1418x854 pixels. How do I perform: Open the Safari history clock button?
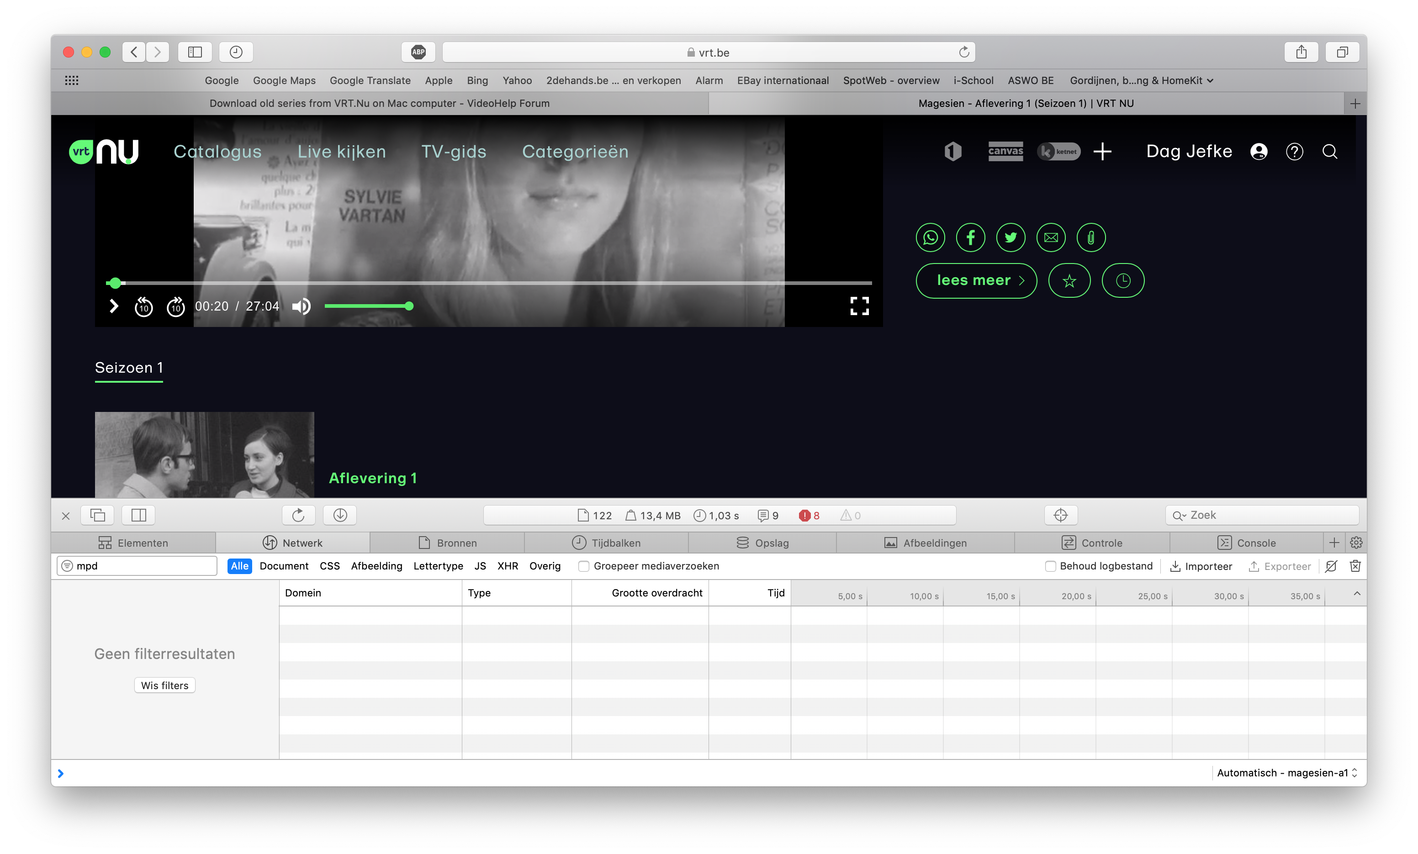coord(236,53)
